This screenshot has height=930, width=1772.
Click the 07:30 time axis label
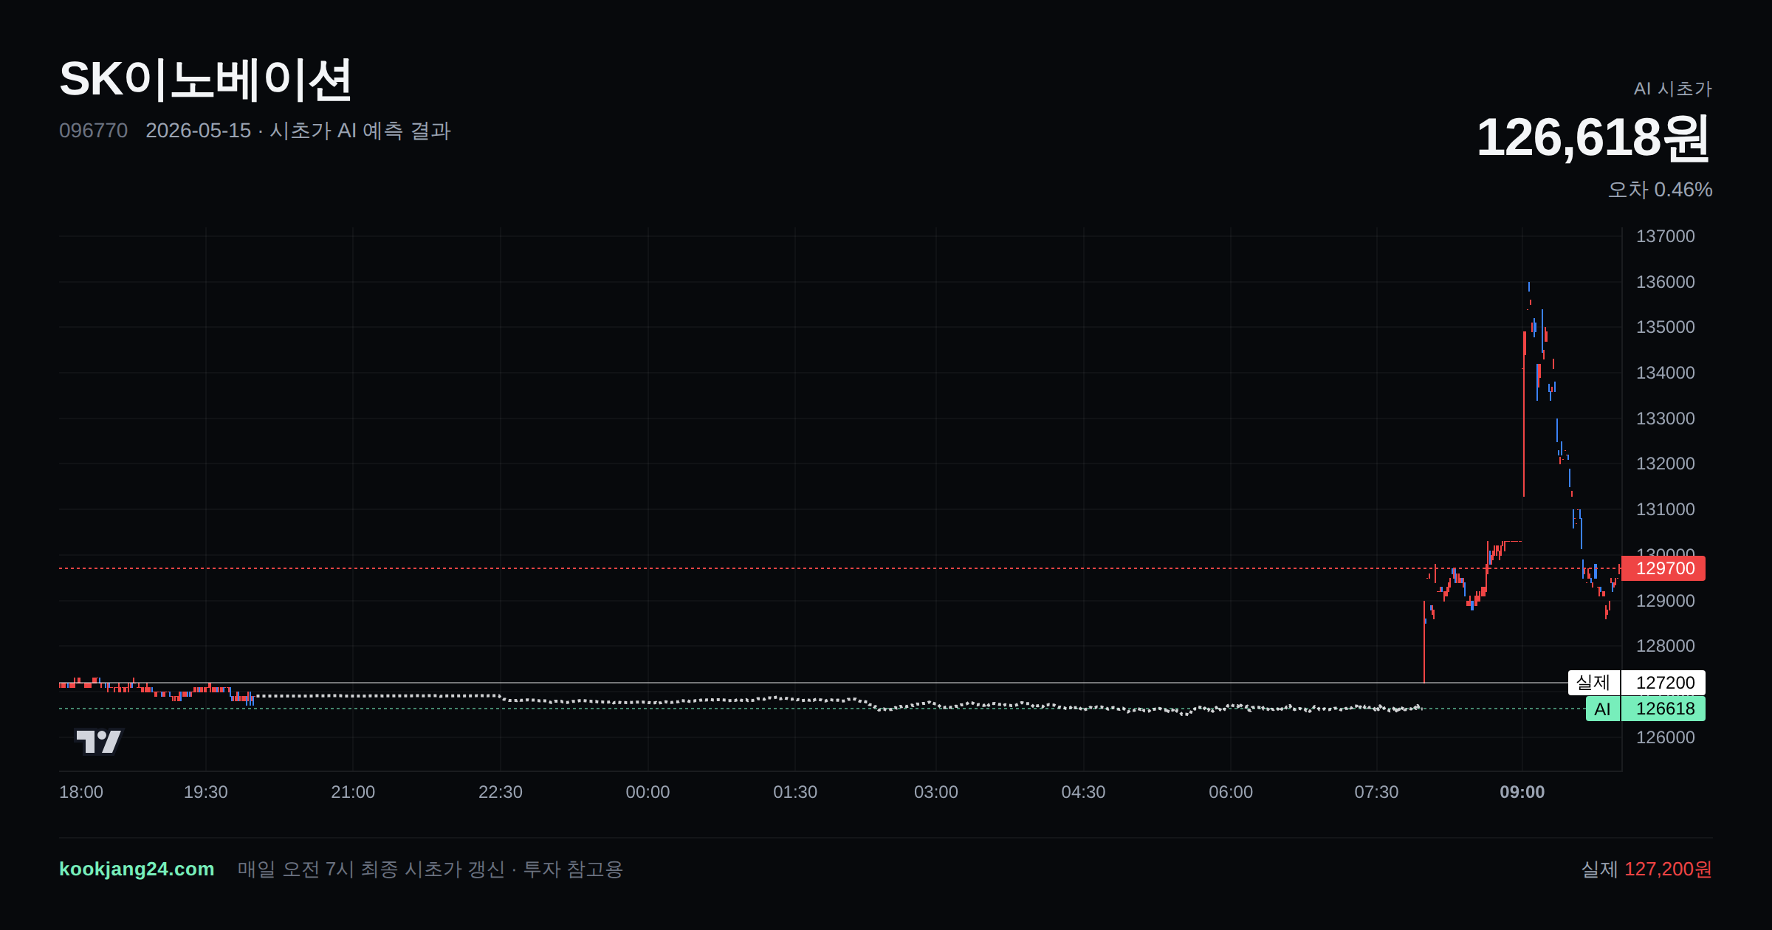click(1376, 792)
